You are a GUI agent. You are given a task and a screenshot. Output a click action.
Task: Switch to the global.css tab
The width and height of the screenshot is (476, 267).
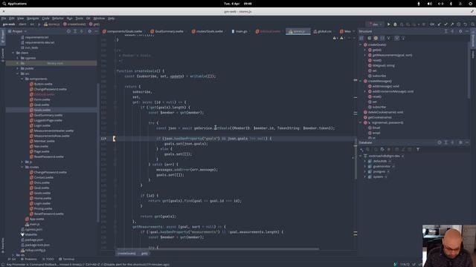tap(323, 31)
